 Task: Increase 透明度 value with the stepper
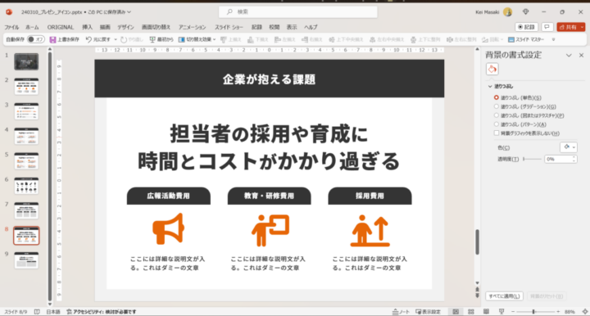coord(574,157)
